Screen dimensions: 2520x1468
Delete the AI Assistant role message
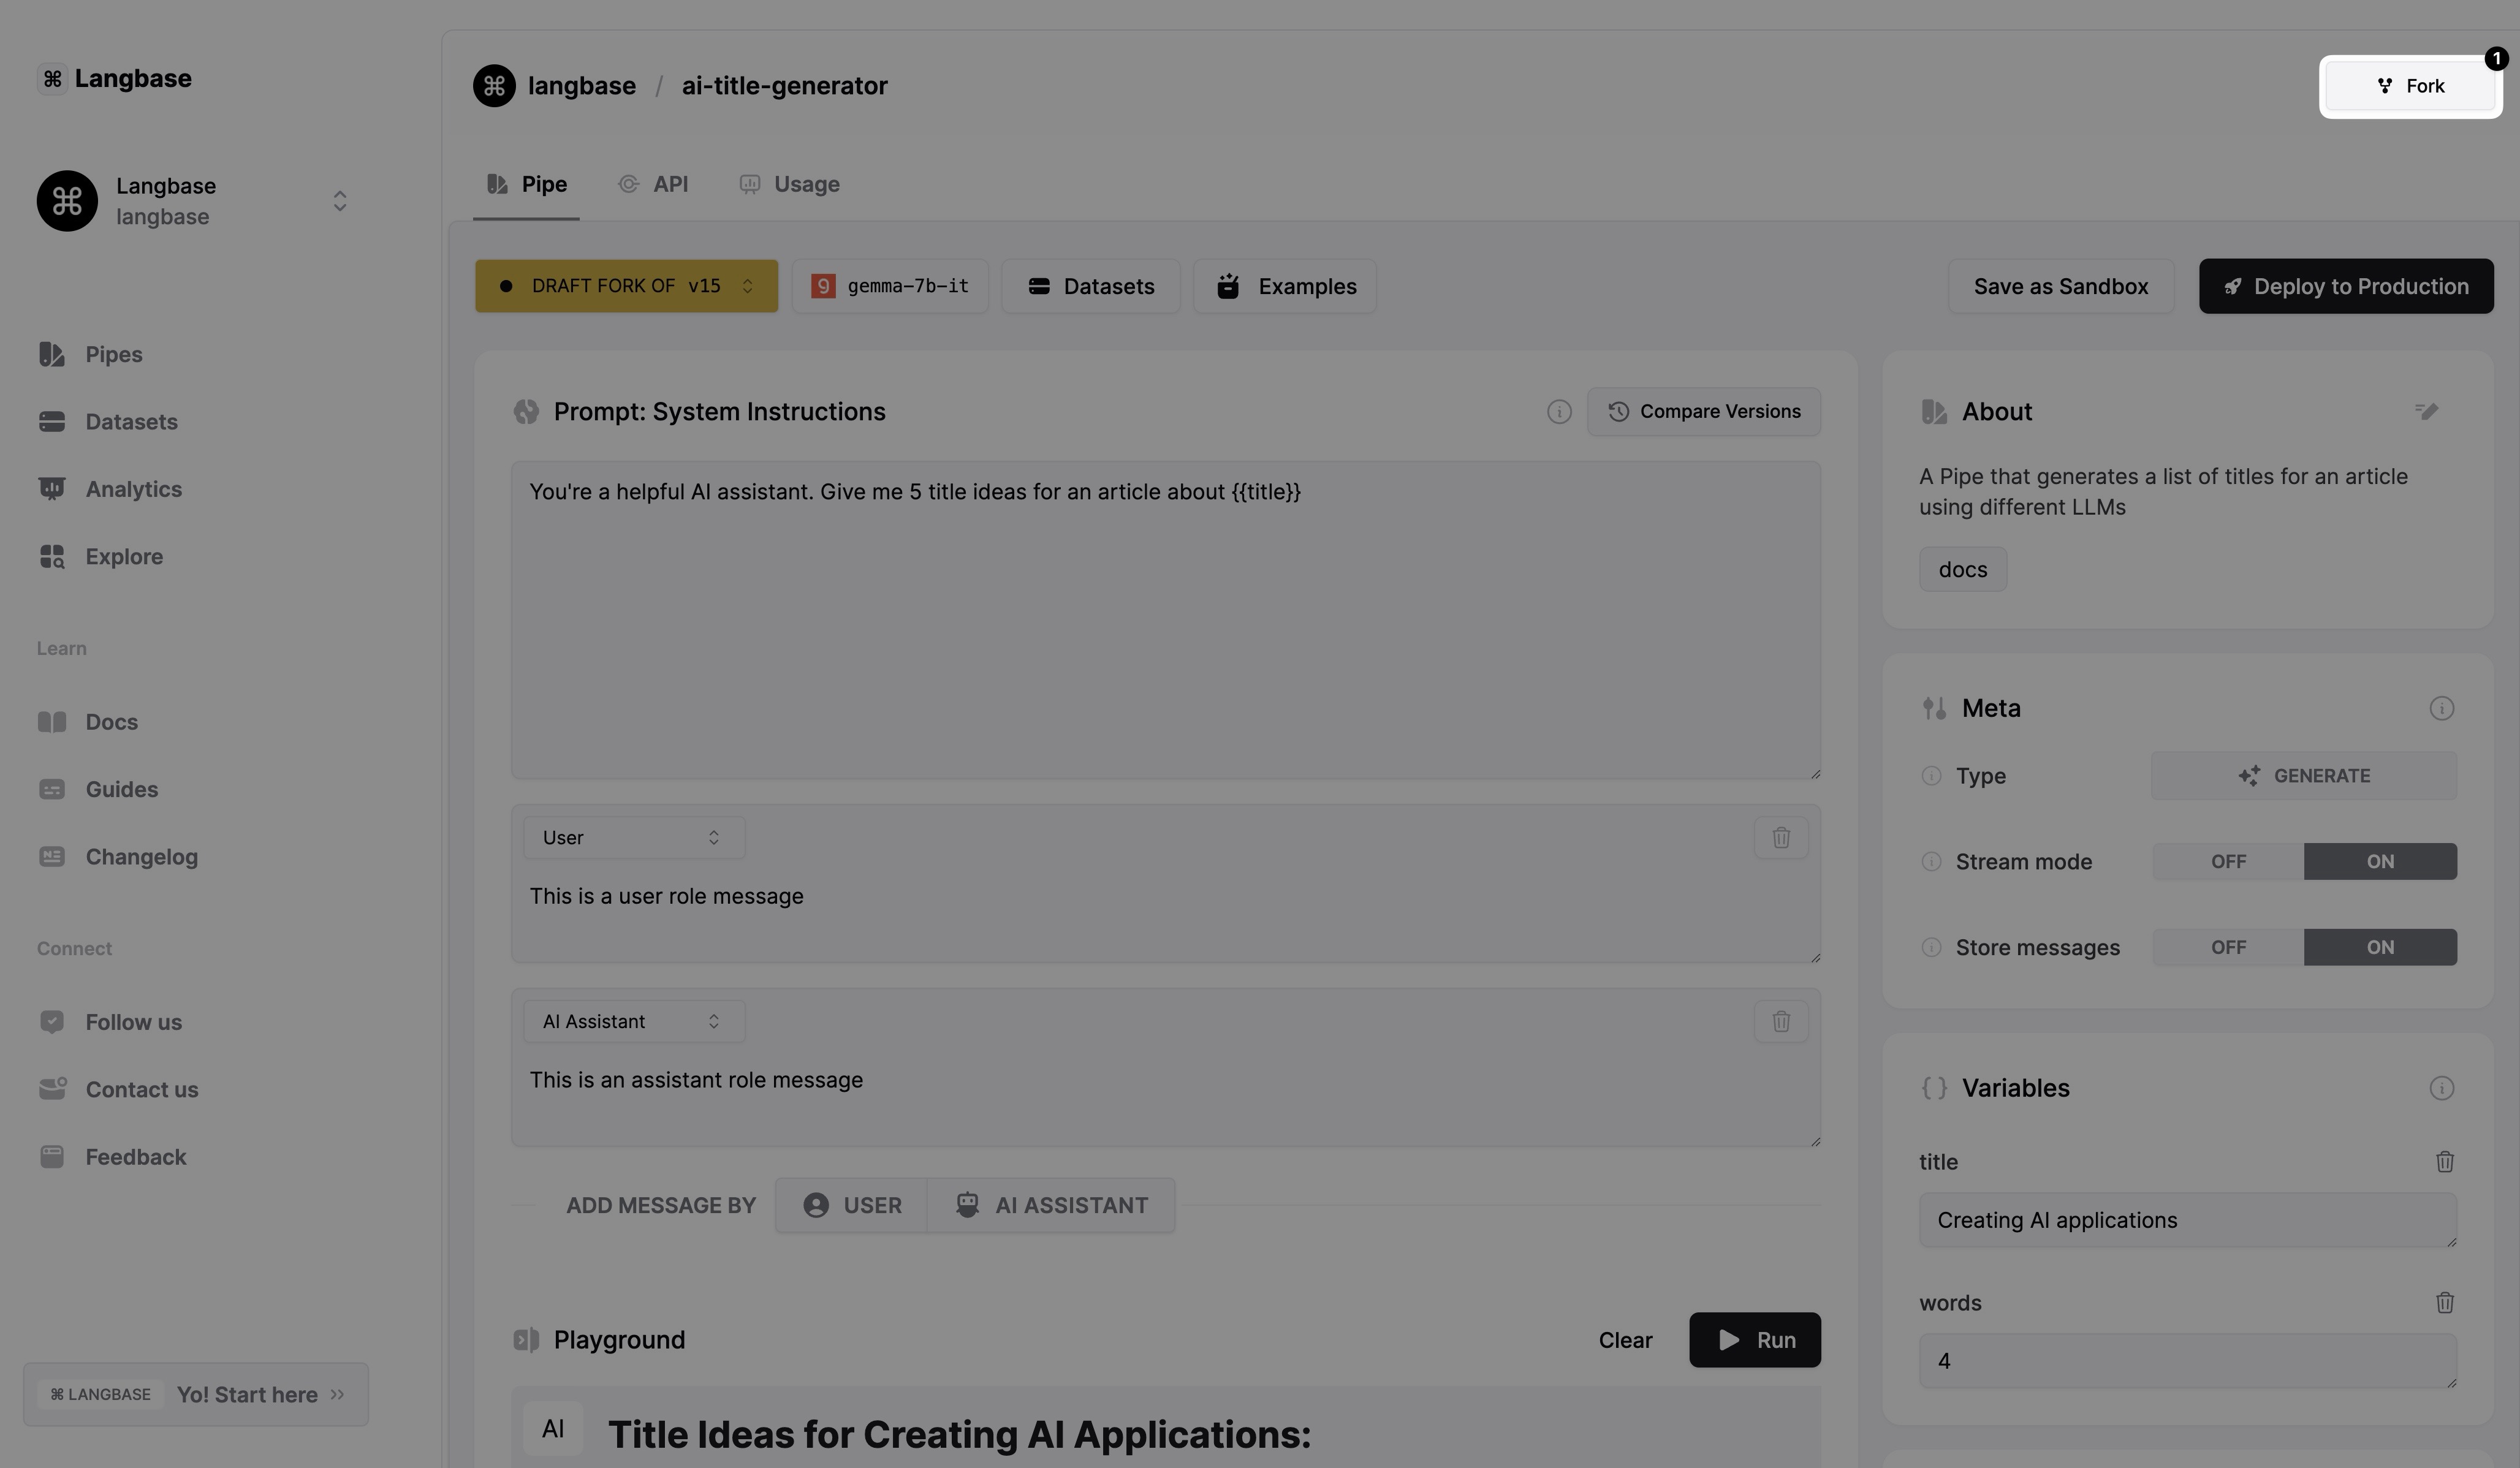pos(1781,1022)
